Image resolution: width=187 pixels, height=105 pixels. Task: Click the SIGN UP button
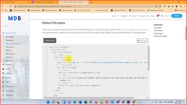tap(177, 16)
